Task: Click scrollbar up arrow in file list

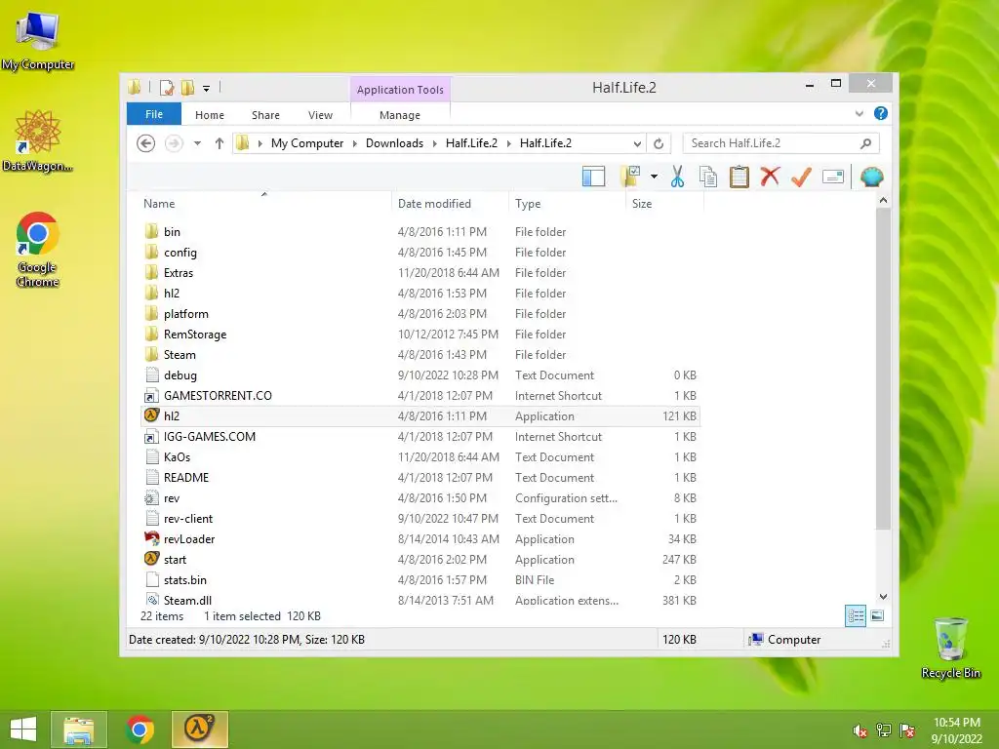Action: (x=883, y=200)
